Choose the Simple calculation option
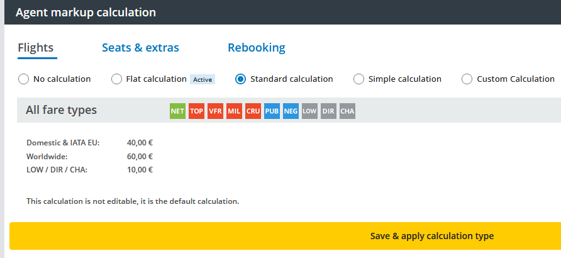Screen dimensions: 561x258 point(358,79)
